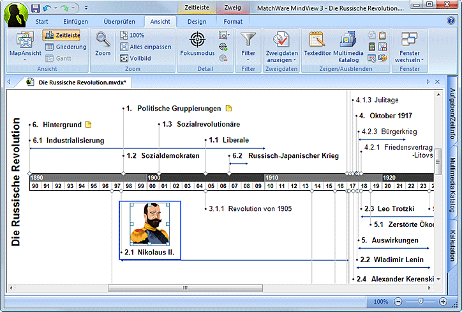The width and height of the screenshot is (462, 312).
Task: Click the linked pictures icon in Zeigen/Ausblenden
Action: click(382, 58)
